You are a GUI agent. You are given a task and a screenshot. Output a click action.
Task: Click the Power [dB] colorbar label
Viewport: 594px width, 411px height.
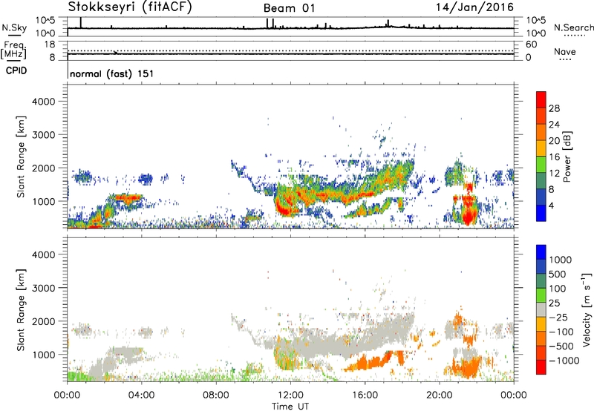click(x=567, y=157)
